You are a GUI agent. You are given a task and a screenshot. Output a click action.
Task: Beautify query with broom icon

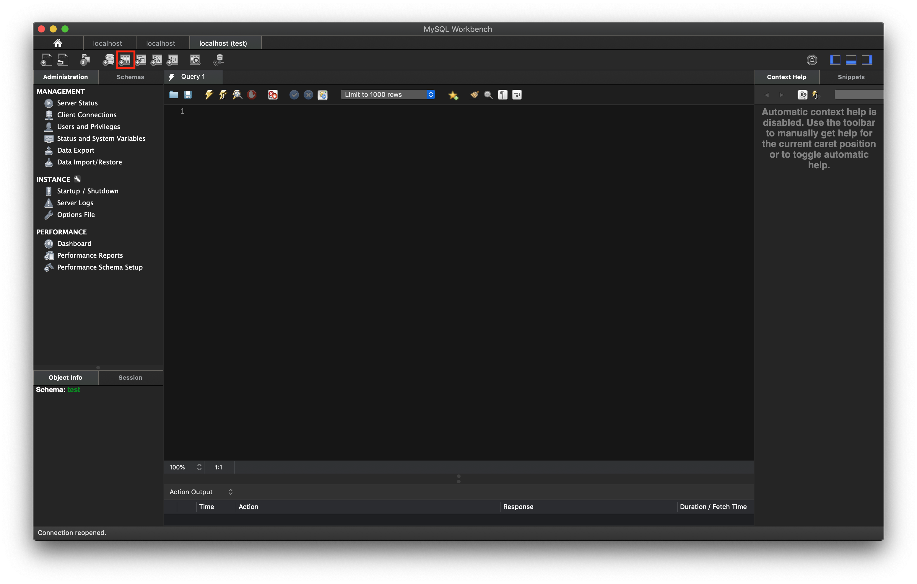pos(474,95)
